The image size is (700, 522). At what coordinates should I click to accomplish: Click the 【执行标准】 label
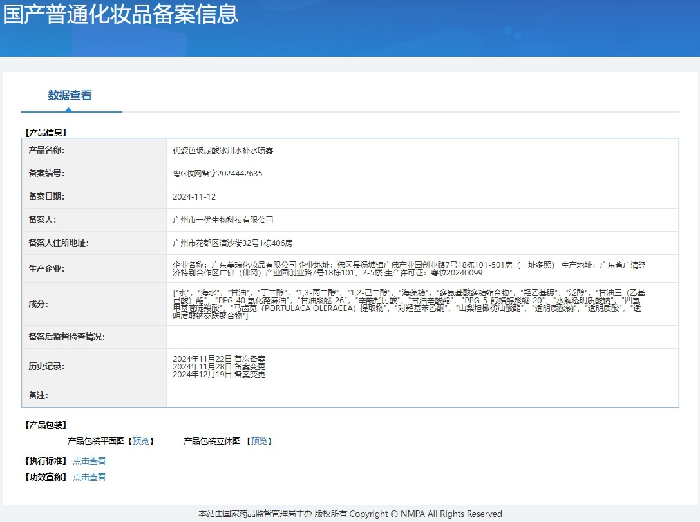point(46,461)
